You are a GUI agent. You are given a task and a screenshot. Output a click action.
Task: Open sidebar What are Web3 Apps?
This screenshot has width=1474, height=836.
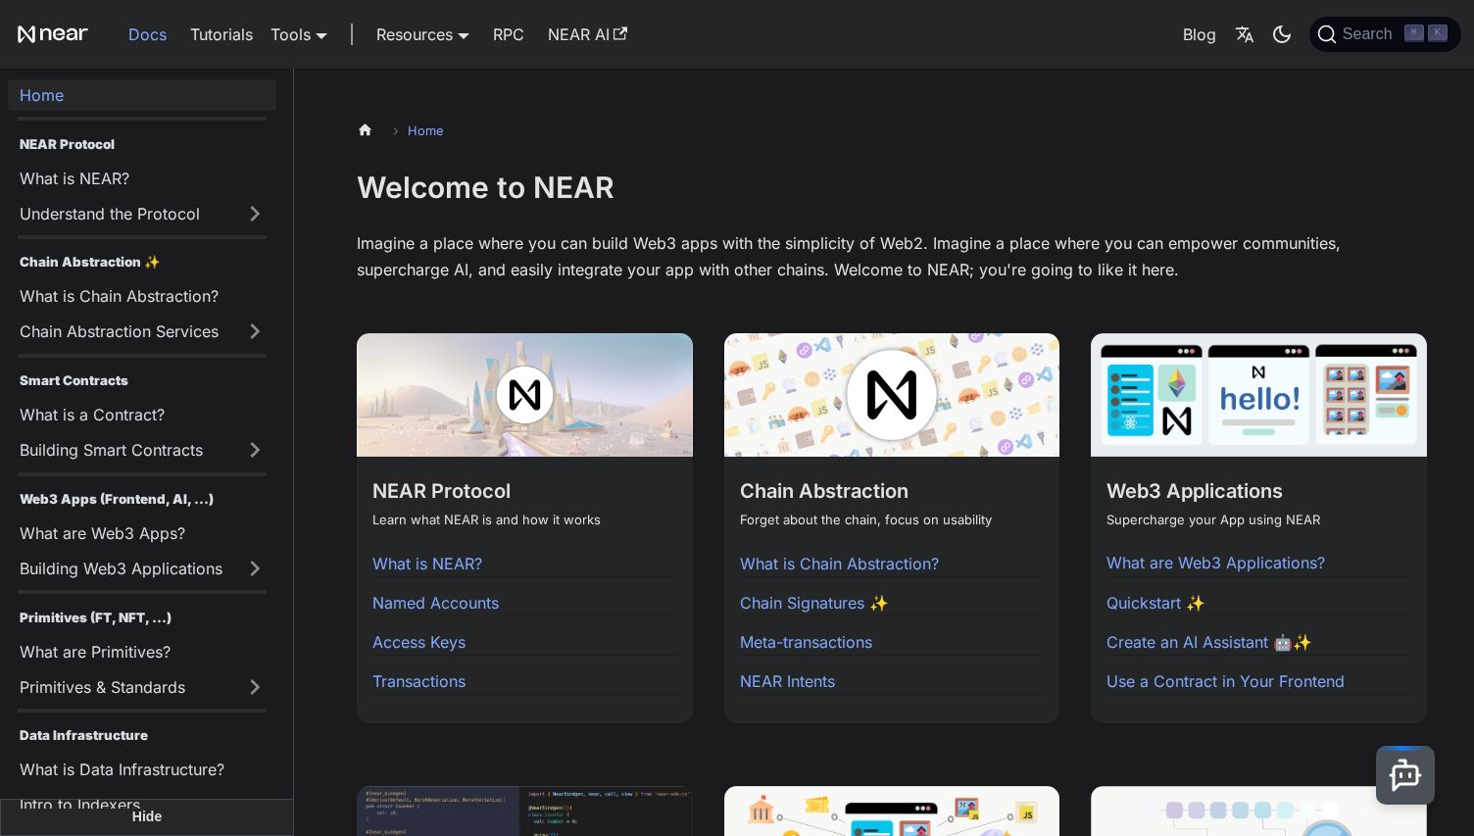pyautogui.click(x=102, y=533)
